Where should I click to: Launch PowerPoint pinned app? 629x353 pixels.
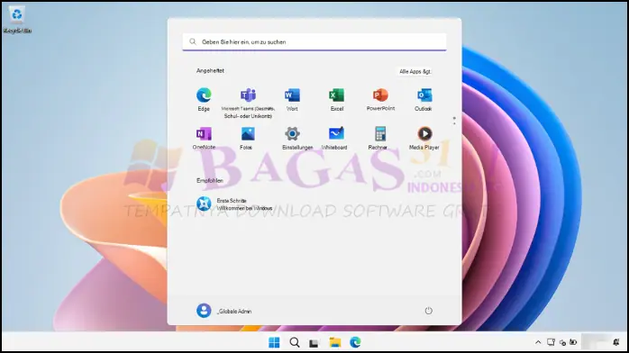coord(380,99)
